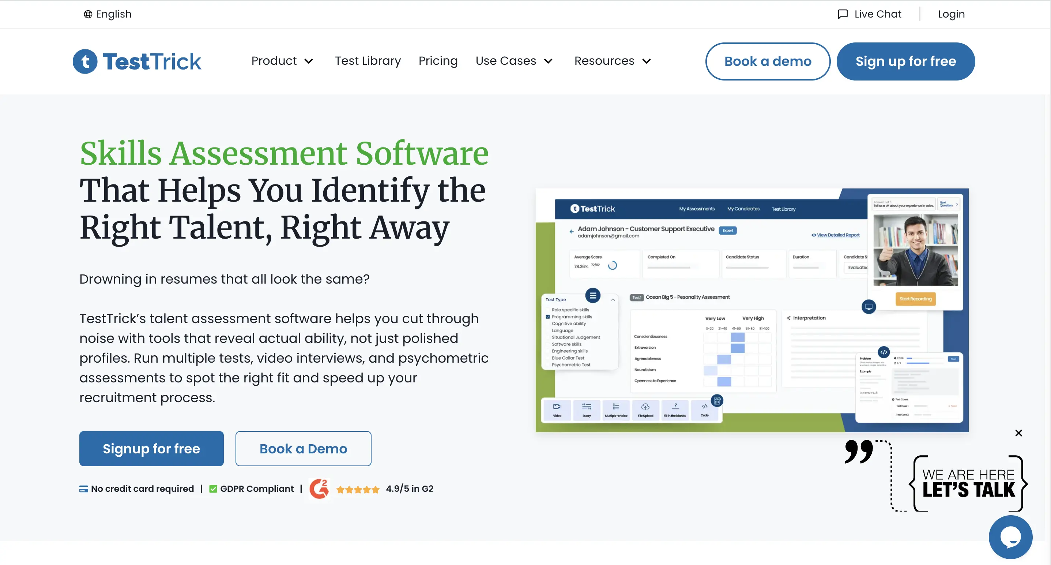1051x565 pixels.
Task: Click the header Book a demo button
Action: tap(768, 61)
